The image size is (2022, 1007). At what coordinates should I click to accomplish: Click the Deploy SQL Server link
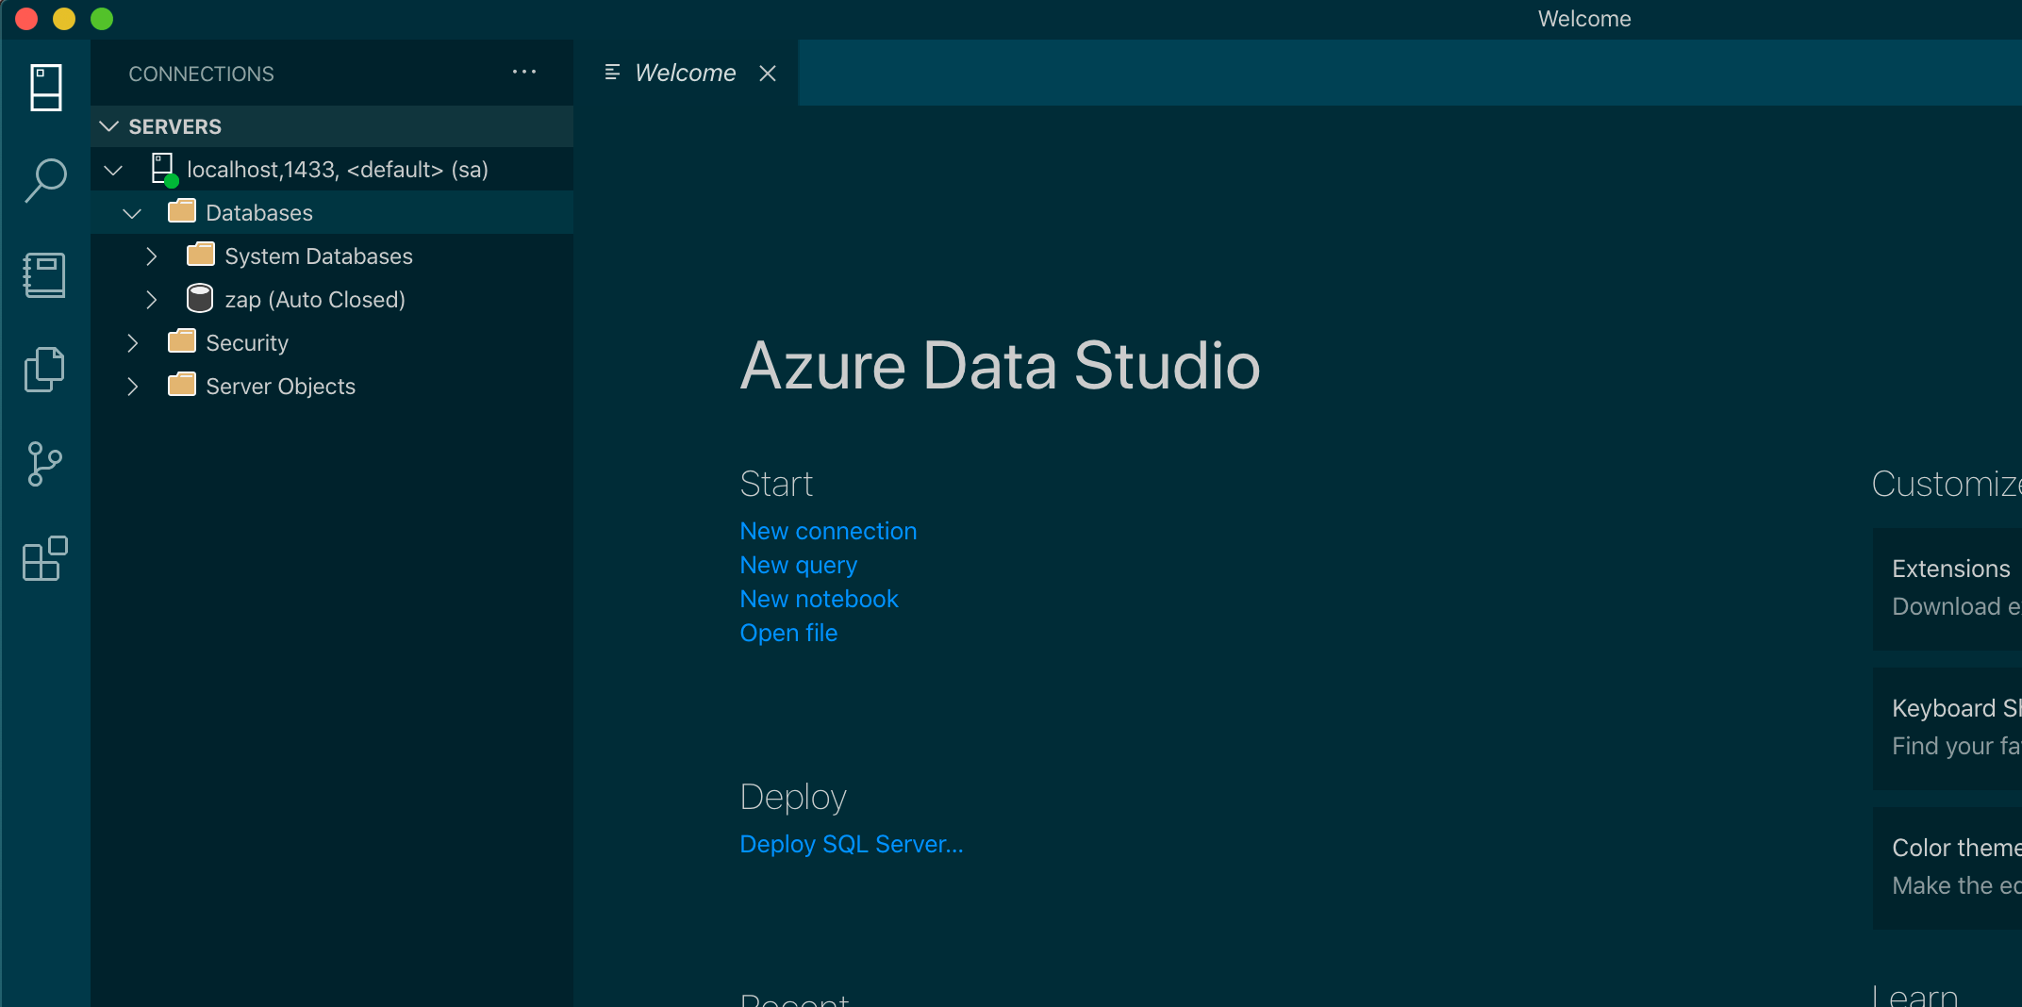(x=851, y=844)
